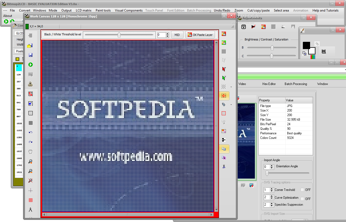Screen dimensions: 346x222
Task: Click the Speckles Suppression spinner arrows
Action: click(272, 205)
